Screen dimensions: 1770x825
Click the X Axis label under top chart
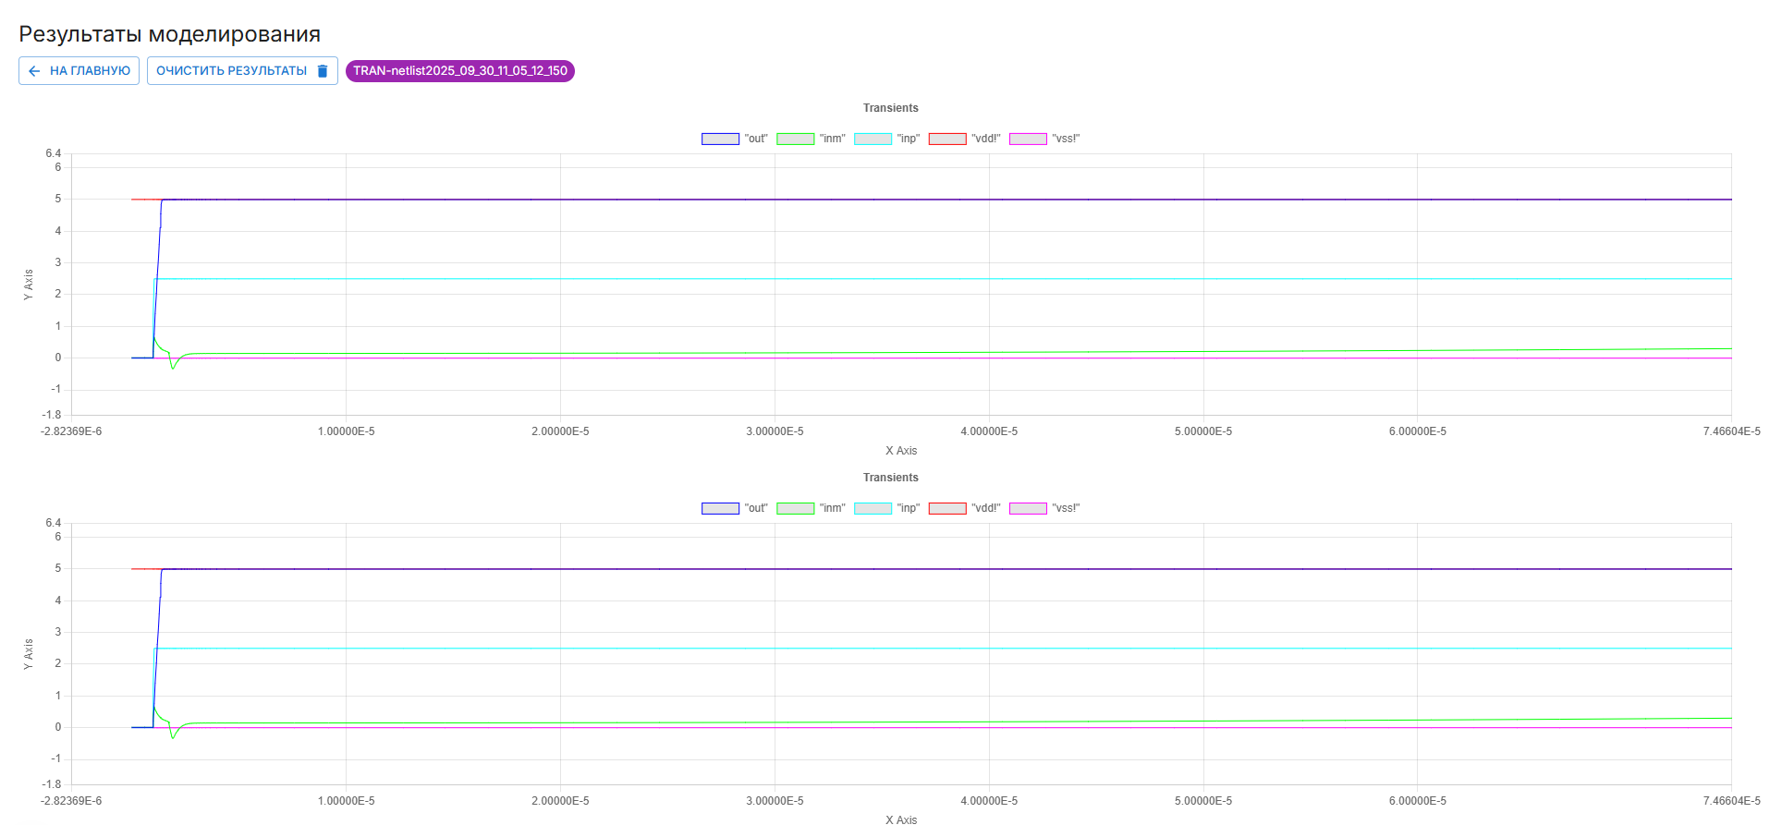click(x=900, y=451)
